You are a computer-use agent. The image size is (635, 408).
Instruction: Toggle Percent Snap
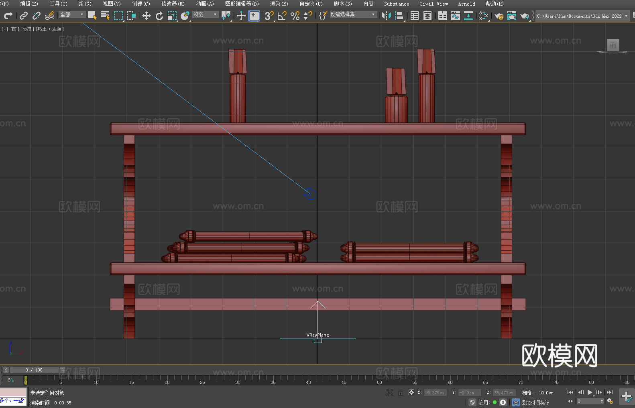click(x=295, y=16)
